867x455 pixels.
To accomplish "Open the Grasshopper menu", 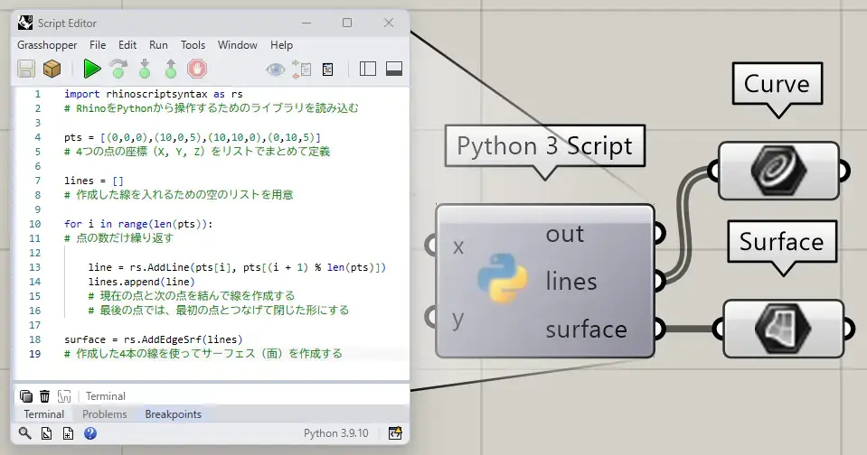I will pyautogui.click(x=47, y=45).
